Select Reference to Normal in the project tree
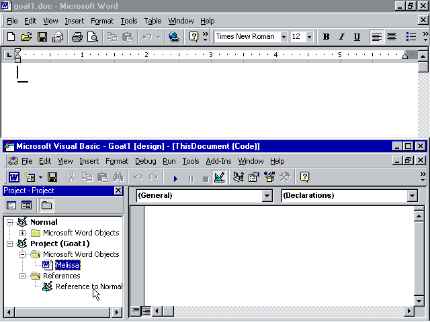430x322 pixels. click(x=89, y=286)
